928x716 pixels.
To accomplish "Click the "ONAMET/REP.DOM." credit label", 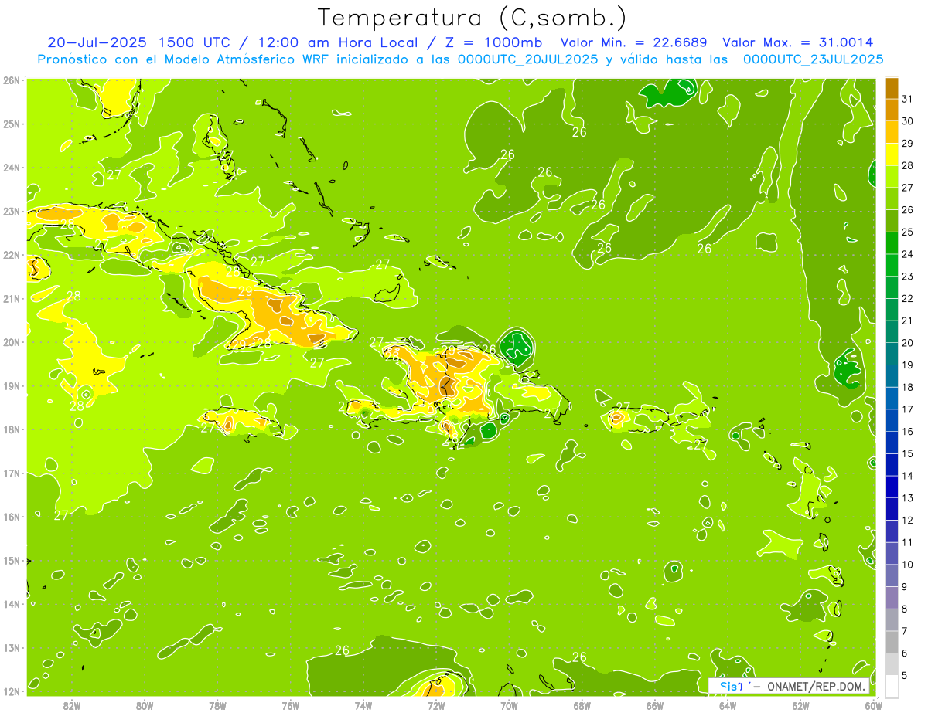I will (817, 686).
